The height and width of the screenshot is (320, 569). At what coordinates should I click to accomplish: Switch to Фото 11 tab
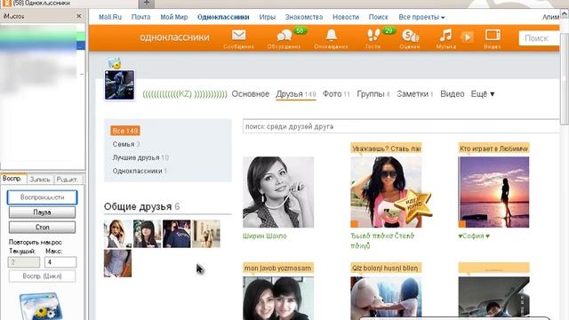336,94
